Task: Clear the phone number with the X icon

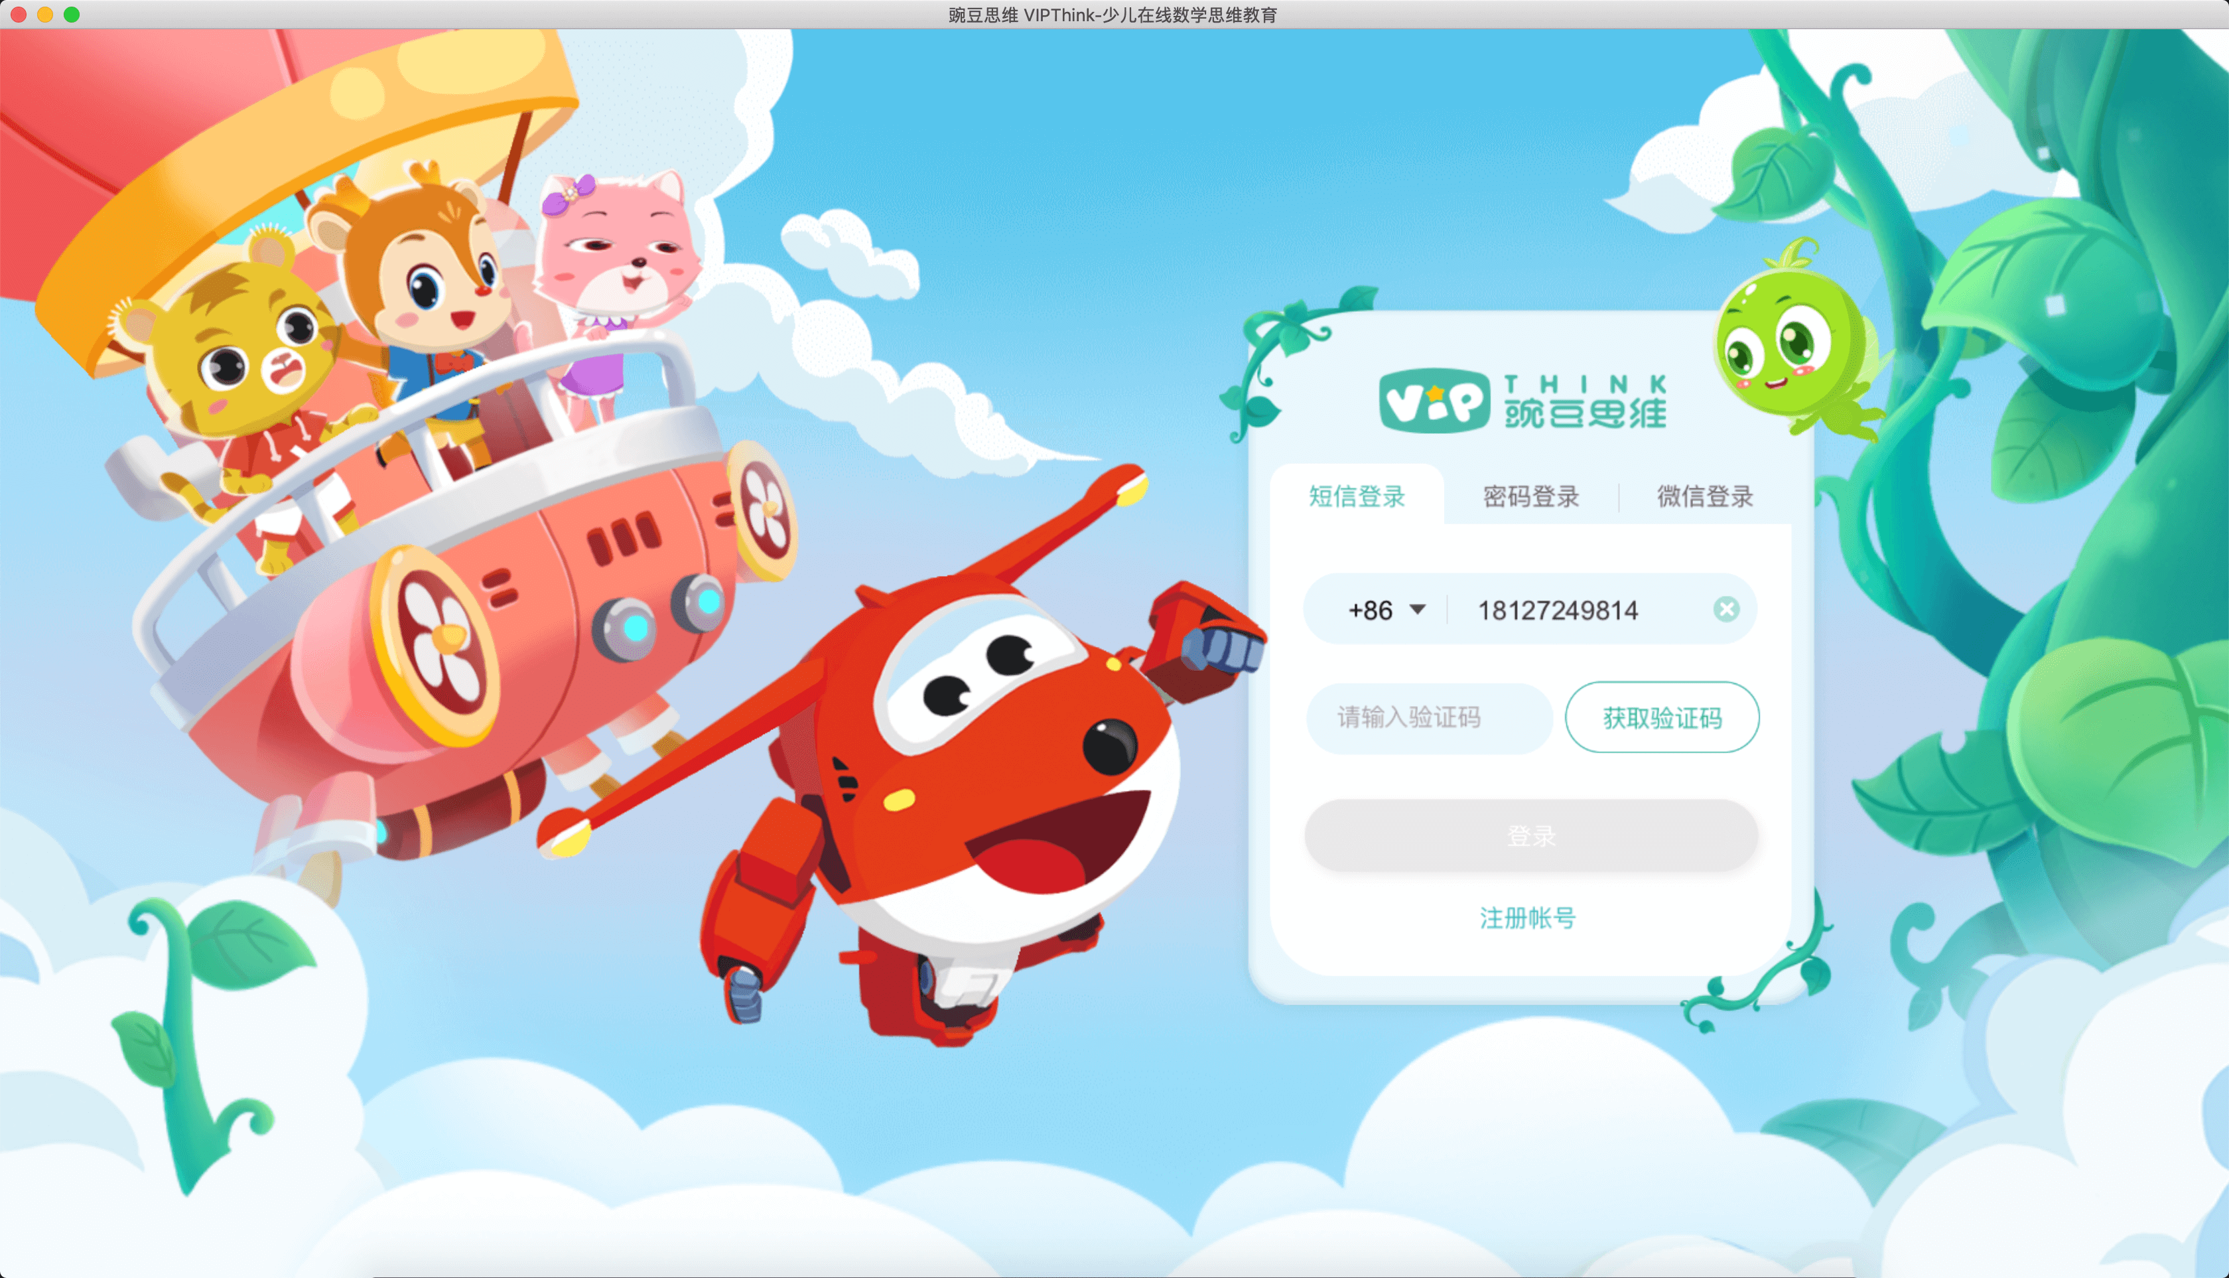Action: [1726, 609]
